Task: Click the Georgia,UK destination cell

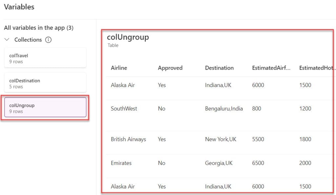Action: (x=219, y=163)
